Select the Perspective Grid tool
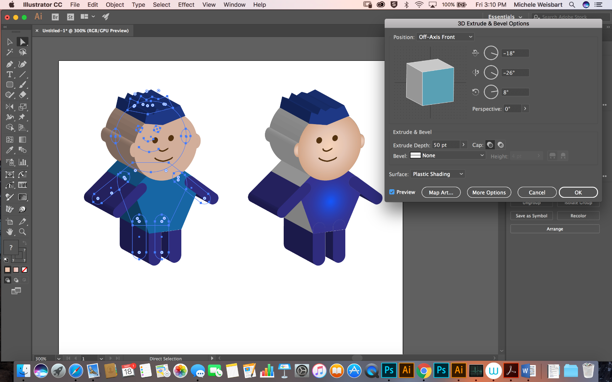This screenshot has width=612, height=382. [x=22, y=128]
